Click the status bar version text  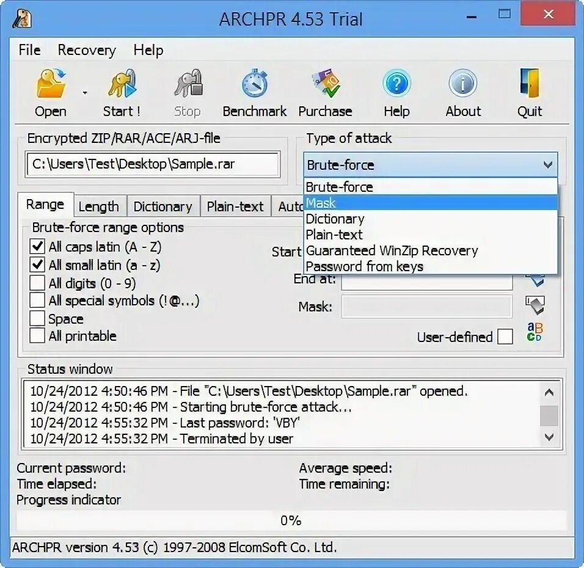(175, 547)
